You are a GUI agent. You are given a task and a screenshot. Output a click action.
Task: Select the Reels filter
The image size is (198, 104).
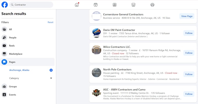point(27,46)
